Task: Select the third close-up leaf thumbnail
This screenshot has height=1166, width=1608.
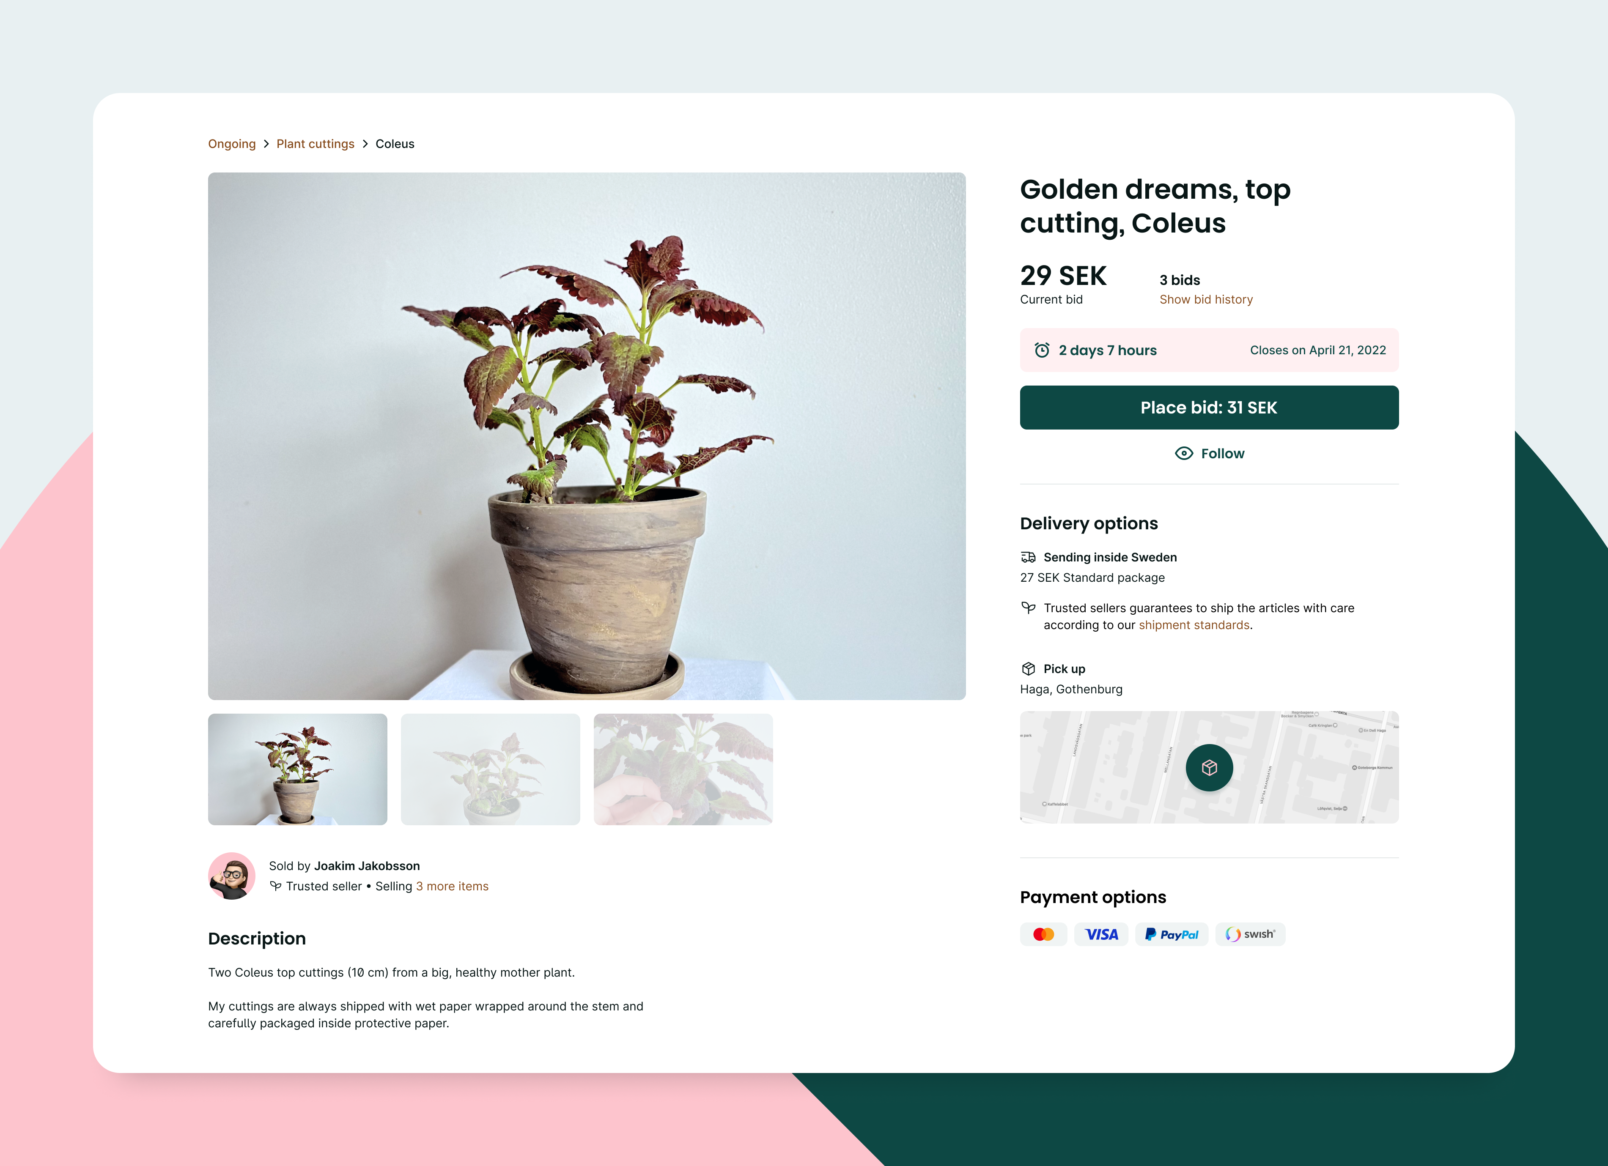Action: 683,769
